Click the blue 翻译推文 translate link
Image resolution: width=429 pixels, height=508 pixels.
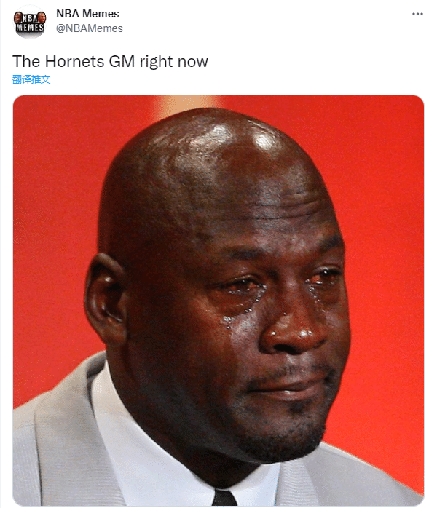(x=31, y=79)
